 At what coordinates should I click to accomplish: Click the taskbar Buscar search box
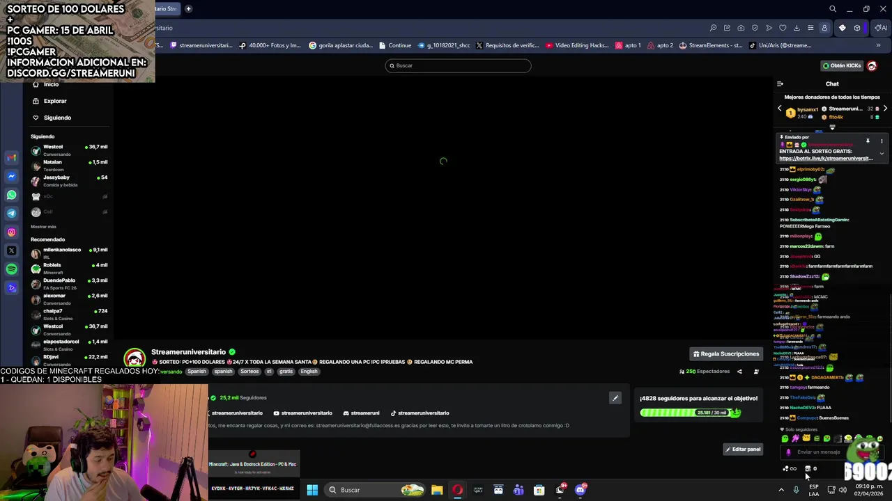(376, 490)
